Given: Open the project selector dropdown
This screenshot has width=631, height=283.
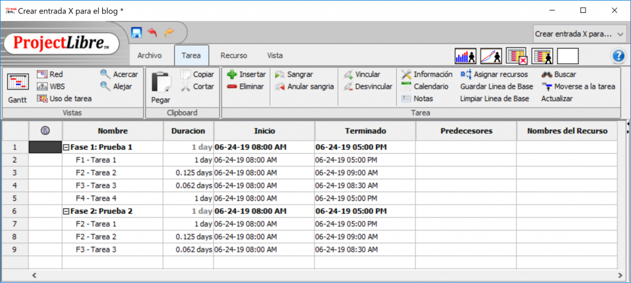Looking at the screenshot, I should pos(579,34).
